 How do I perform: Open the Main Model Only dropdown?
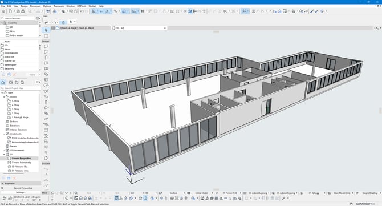[342, 193]
